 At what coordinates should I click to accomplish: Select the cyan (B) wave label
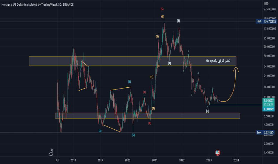129,82
